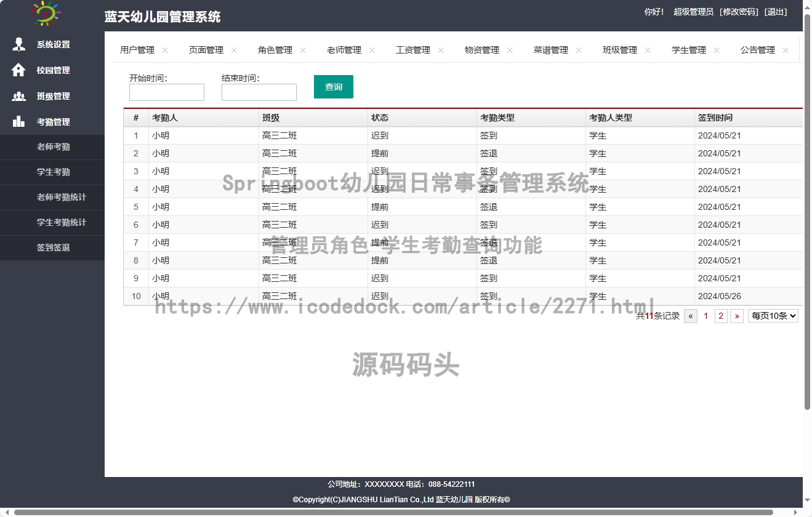Expand the 系统设置 sidebar menu
The image size is (812, 517).
(x=52, y=44)
